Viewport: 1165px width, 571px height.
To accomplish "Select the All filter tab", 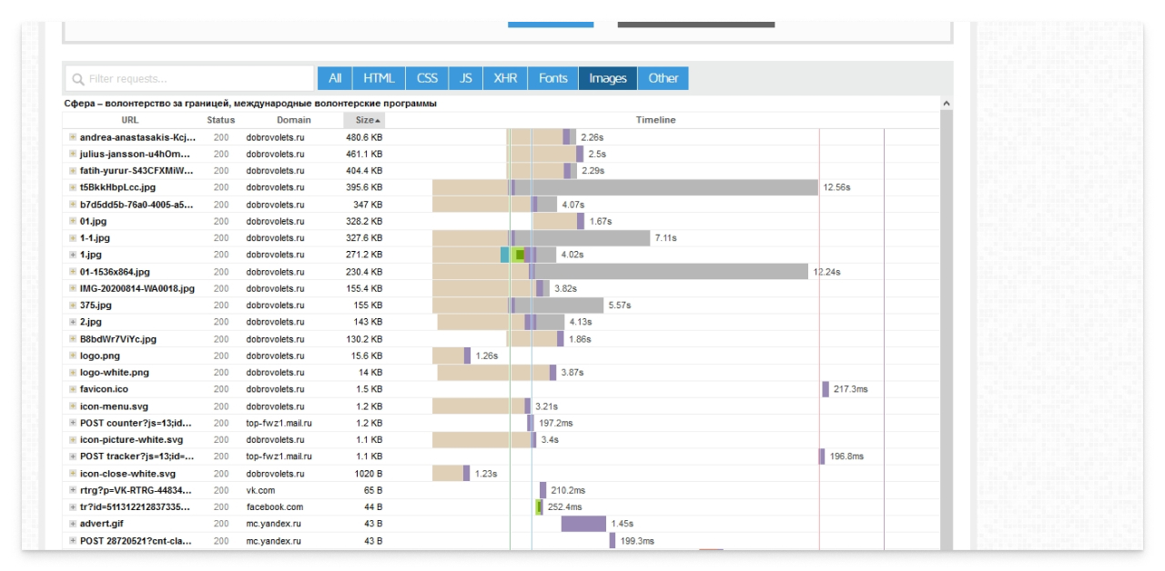I will 335,78.
